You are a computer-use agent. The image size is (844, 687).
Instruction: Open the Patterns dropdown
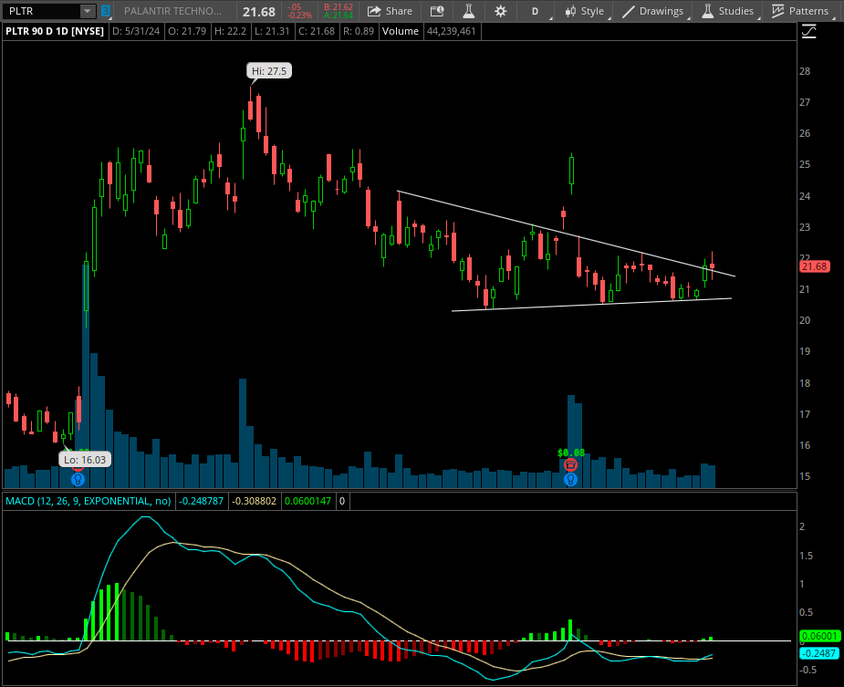click(x=800, y=11)
